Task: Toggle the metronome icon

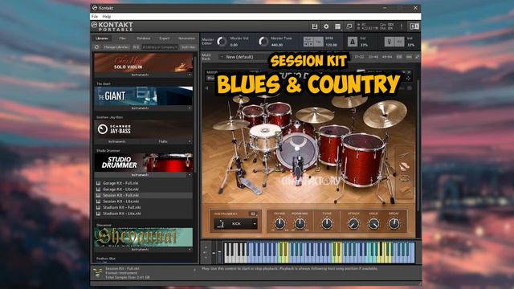Action: [x=353, y=42]
